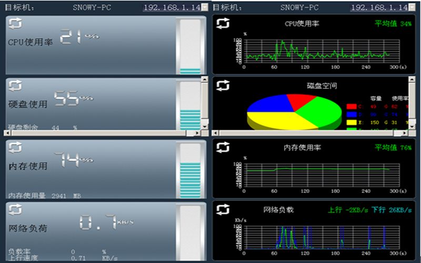Click the switch icon in 硬盘使用 panel
421x263 pixels.
pyautogui.click(x=15, y=86)
